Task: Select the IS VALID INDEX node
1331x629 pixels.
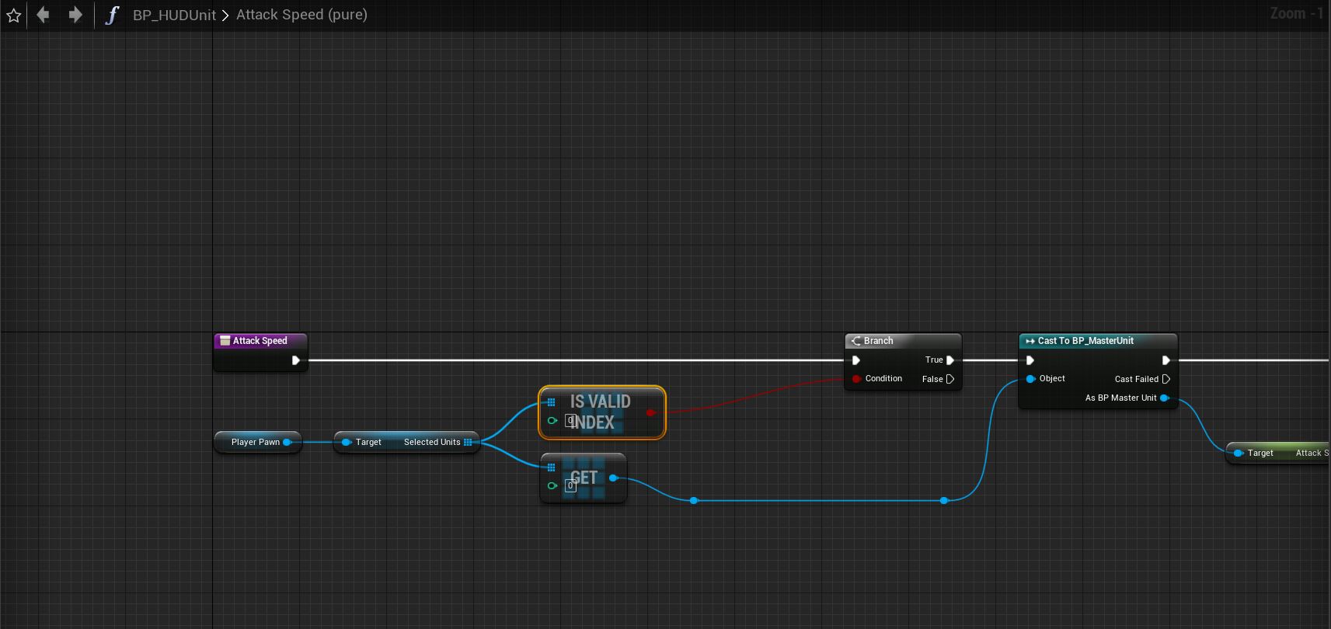Action: click(x=602, y=412)
